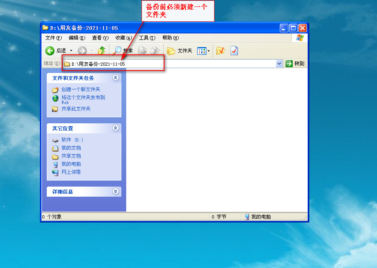The image size is (377, 268).
Task: Expand the 详细信息 panel
Action: (x=116, y=191)
